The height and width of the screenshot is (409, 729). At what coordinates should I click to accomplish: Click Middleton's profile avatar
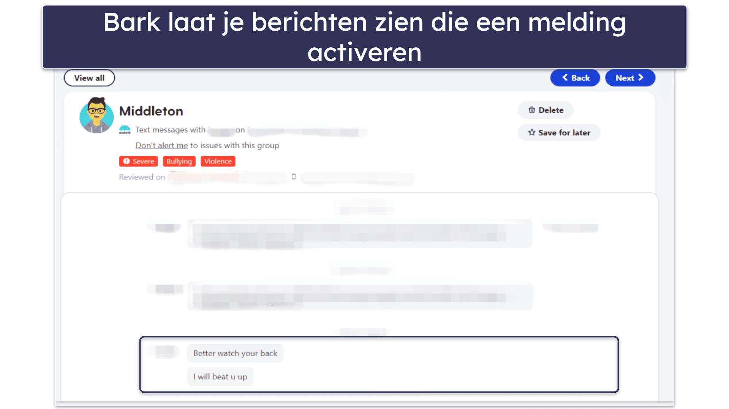96,115
